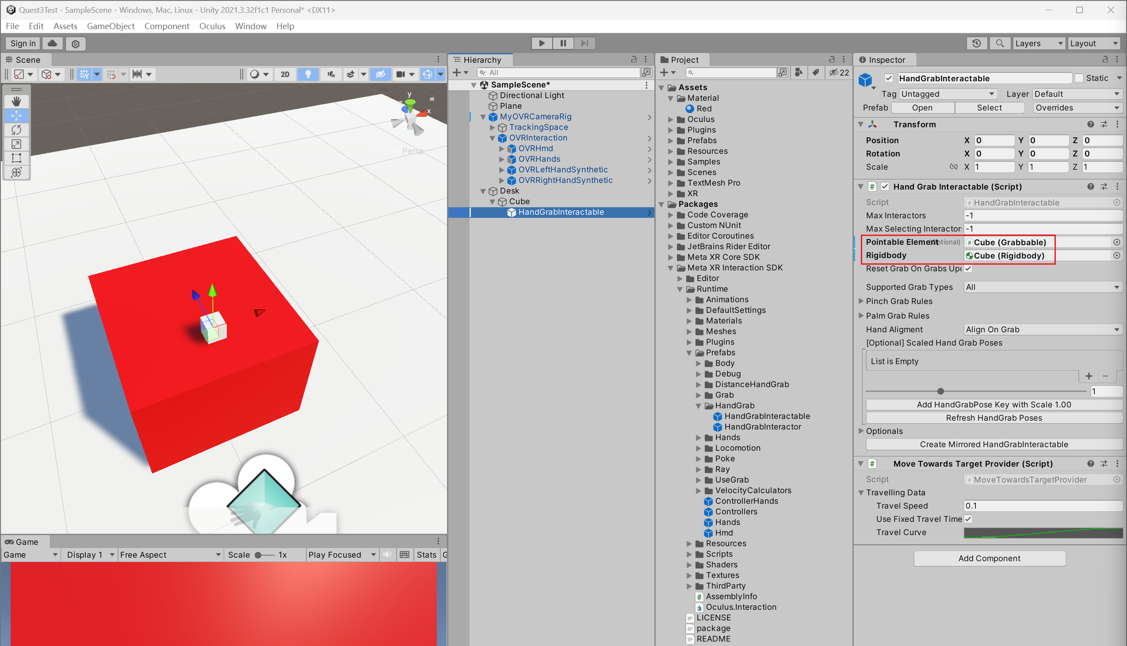
Task: Click Add HandGrabPose Key with Scale button
Action: [992, 405]
